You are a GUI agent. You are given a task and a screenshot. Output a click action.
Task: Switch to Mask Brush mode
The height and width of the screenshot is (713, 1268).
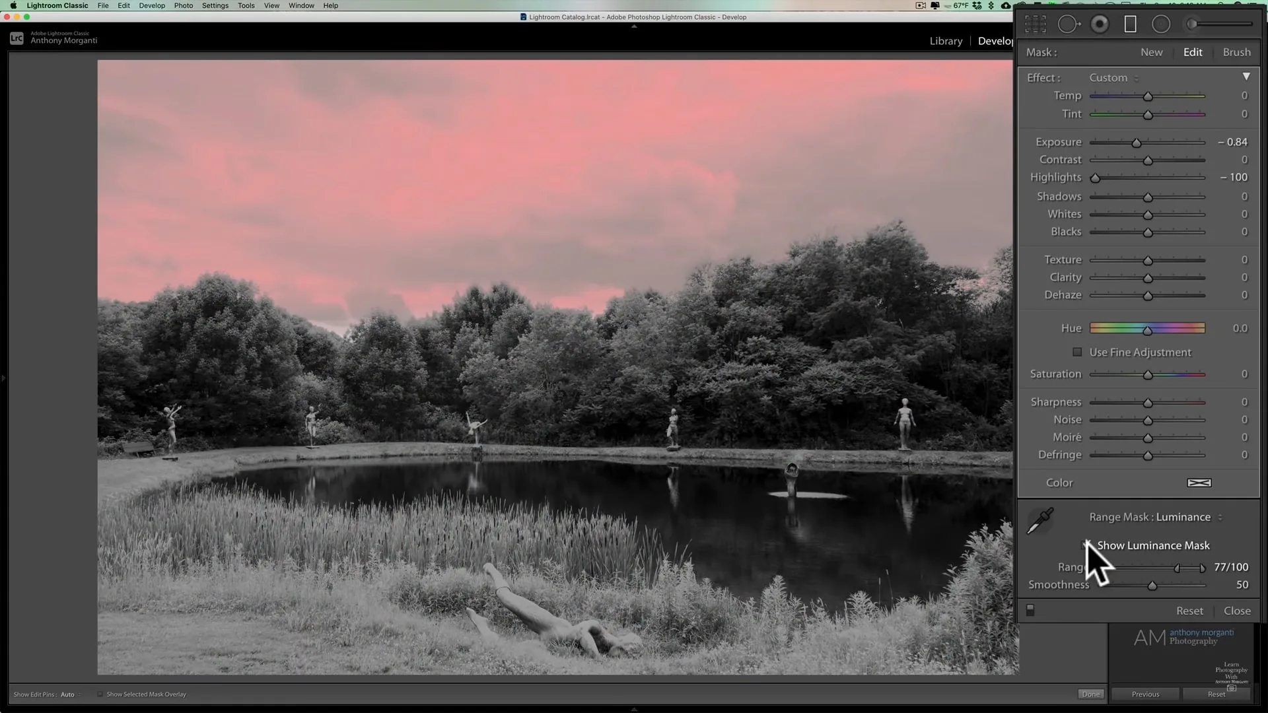tap(1236, 52)
